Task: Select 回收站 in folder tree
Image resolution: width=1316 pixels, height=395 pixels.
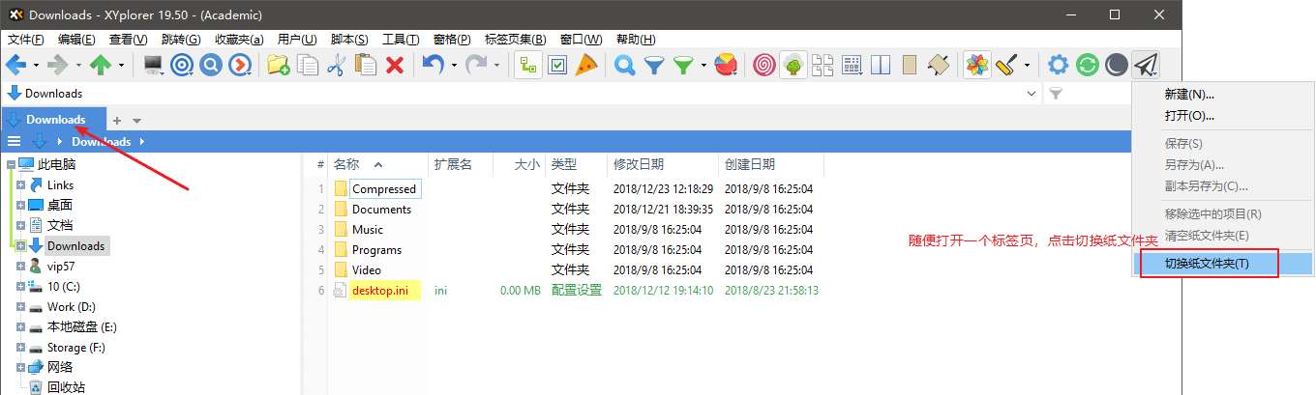Action: (67, 387)
